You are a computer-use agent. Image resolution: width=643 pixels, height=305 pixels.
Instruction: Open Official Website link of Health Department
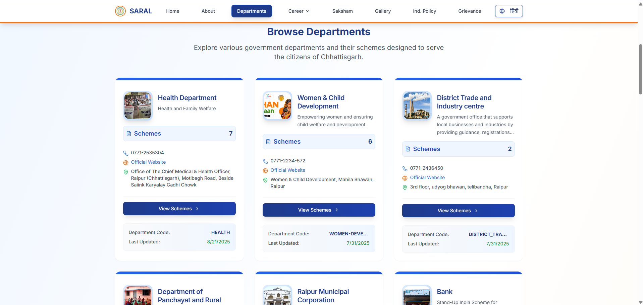coord(148,162)
